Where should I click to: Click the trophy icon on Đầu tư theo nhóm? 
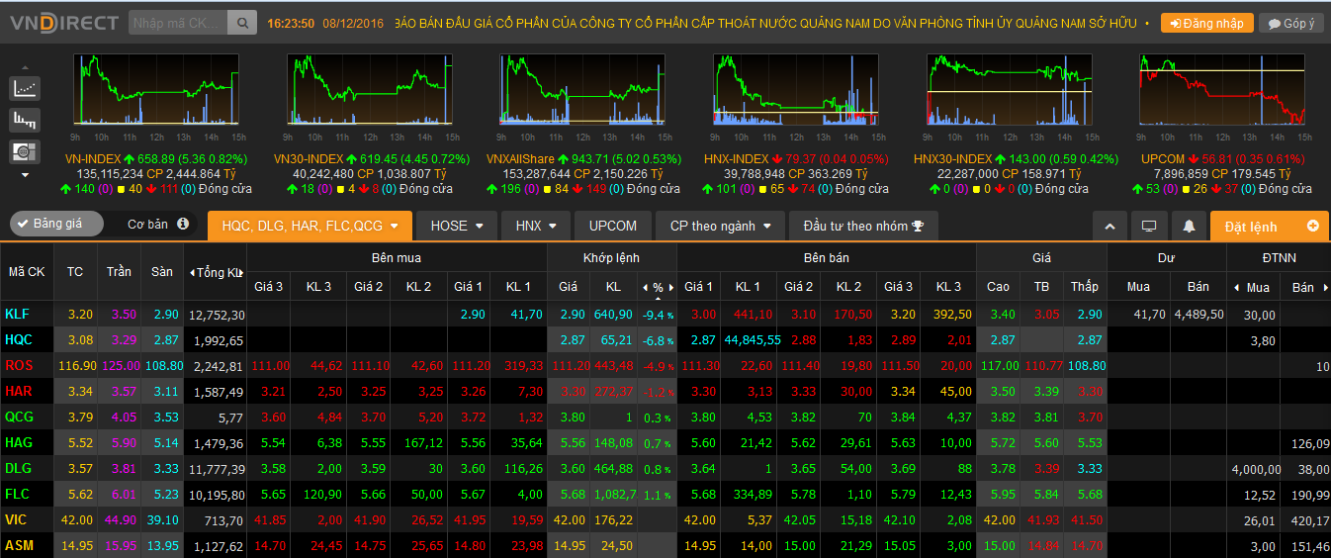pos(918,226)
